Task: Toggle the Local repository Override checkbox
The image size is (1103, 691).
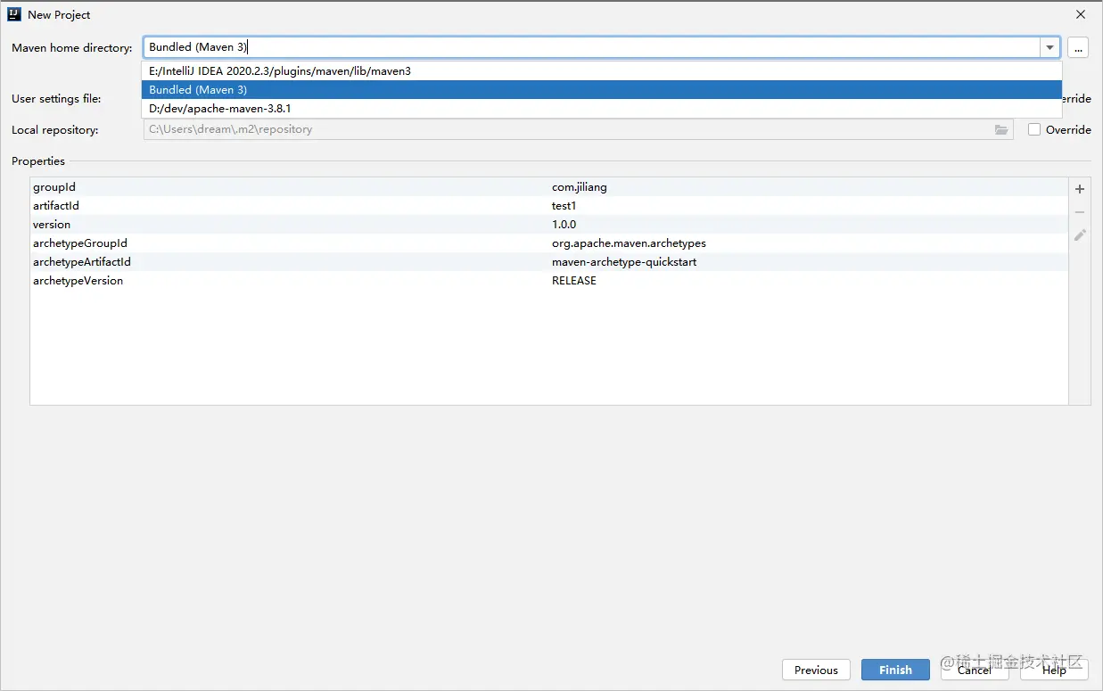Action: 1034,129
